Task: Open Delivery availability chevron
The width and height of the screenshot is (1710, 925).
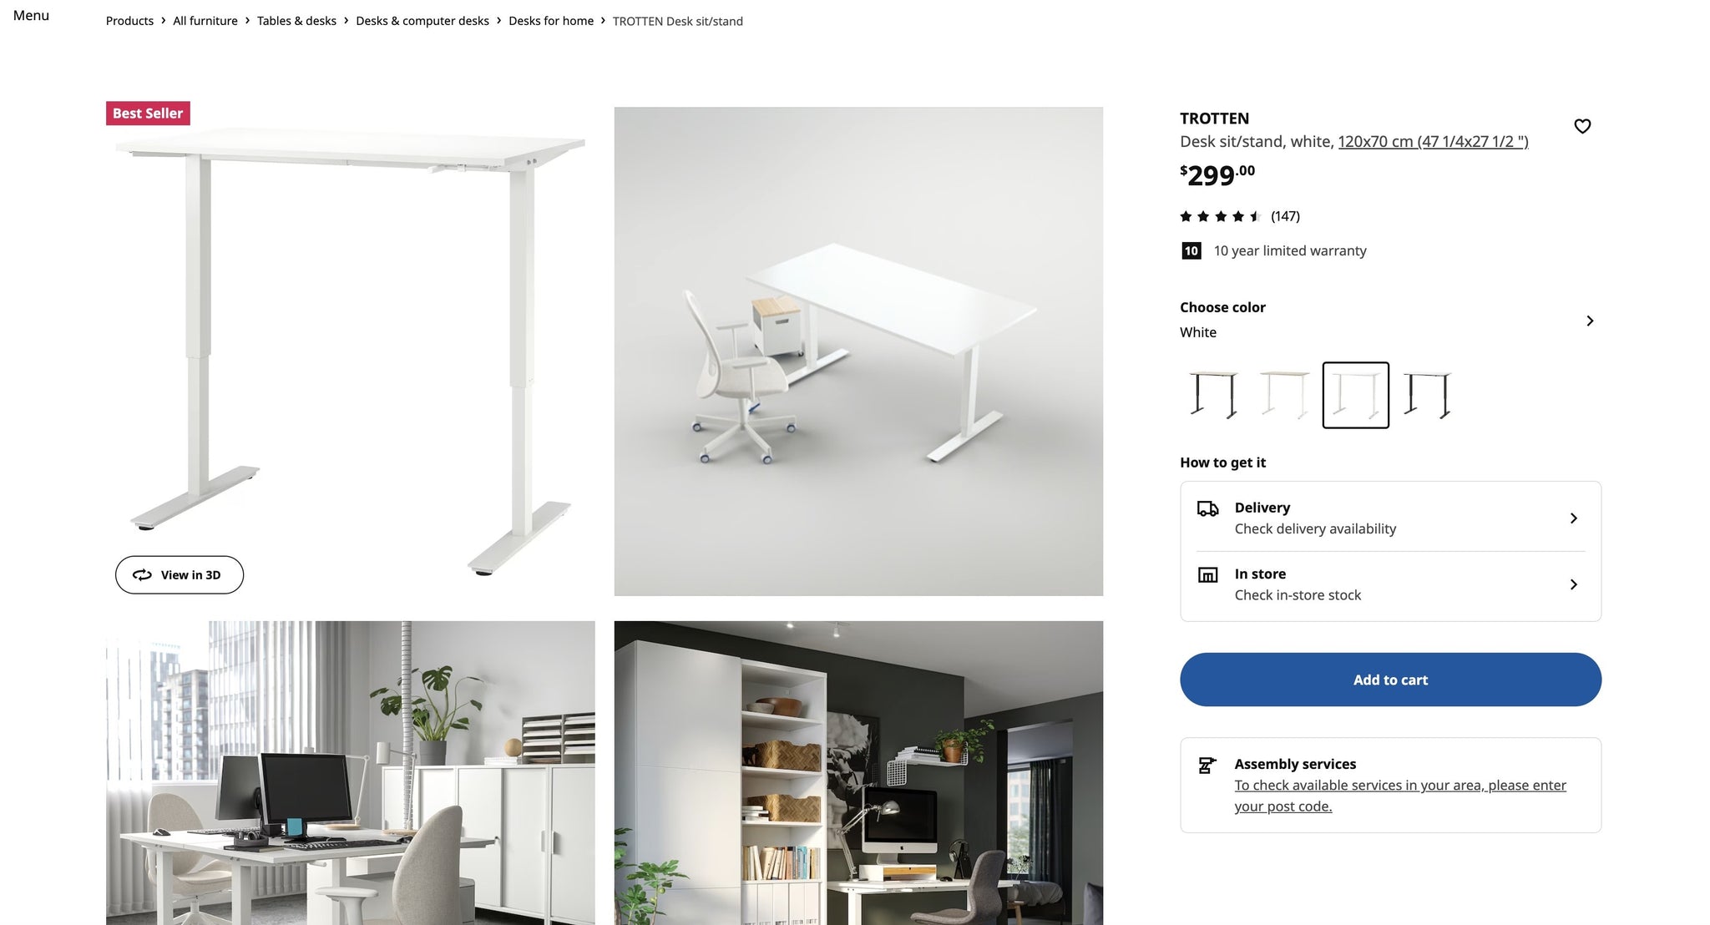Action: point(1573,518)
